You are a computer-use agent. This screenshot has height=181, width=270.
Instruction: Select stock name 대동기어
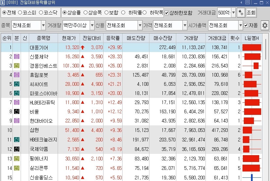[39, 47]
